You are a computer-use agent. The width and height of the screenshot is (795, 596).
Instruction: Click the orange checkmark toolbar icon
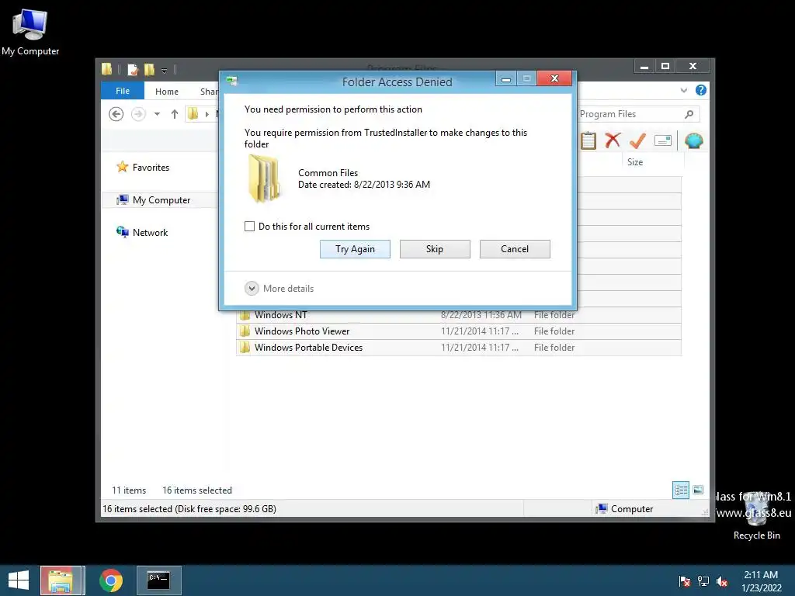point(637,140)
